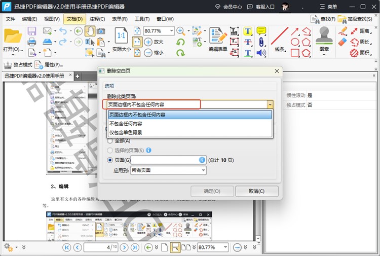380x256 pixels.
Task: Click the Save floppy disk icon
Action: point(32,31)
